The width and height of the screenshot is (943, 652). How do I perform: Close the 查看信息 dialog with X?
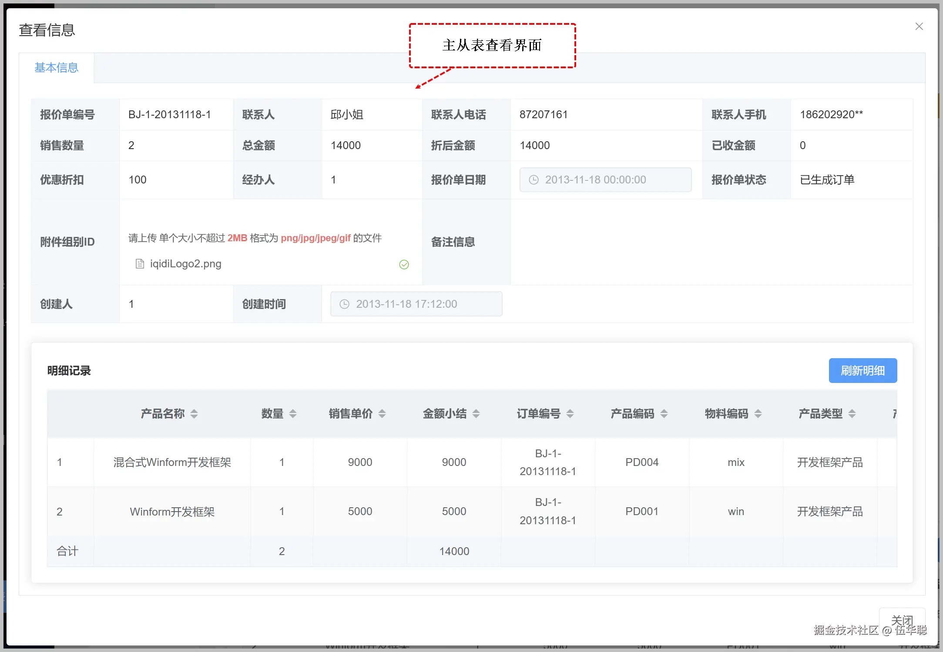tap(919, 27)
